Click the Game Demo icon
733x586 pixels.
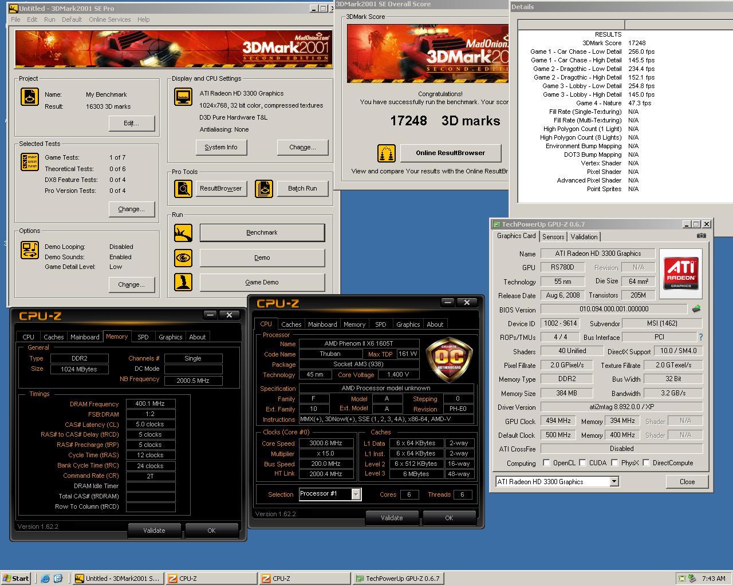183,282
